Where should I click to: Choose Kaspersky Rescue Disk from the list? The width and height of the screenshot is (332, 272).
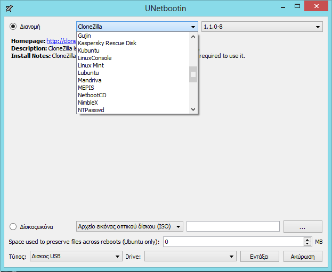[x=133, y=43]
